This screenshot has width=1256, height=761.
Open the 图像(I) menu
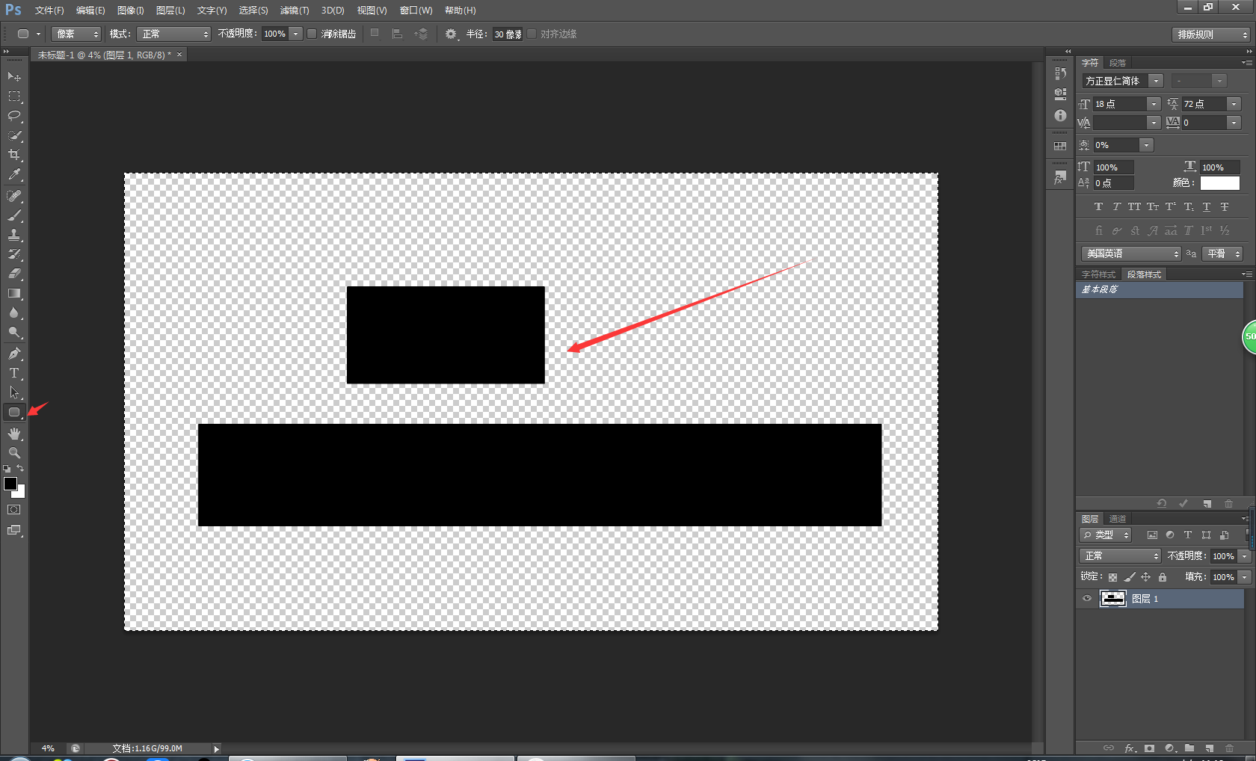point(131,10)
